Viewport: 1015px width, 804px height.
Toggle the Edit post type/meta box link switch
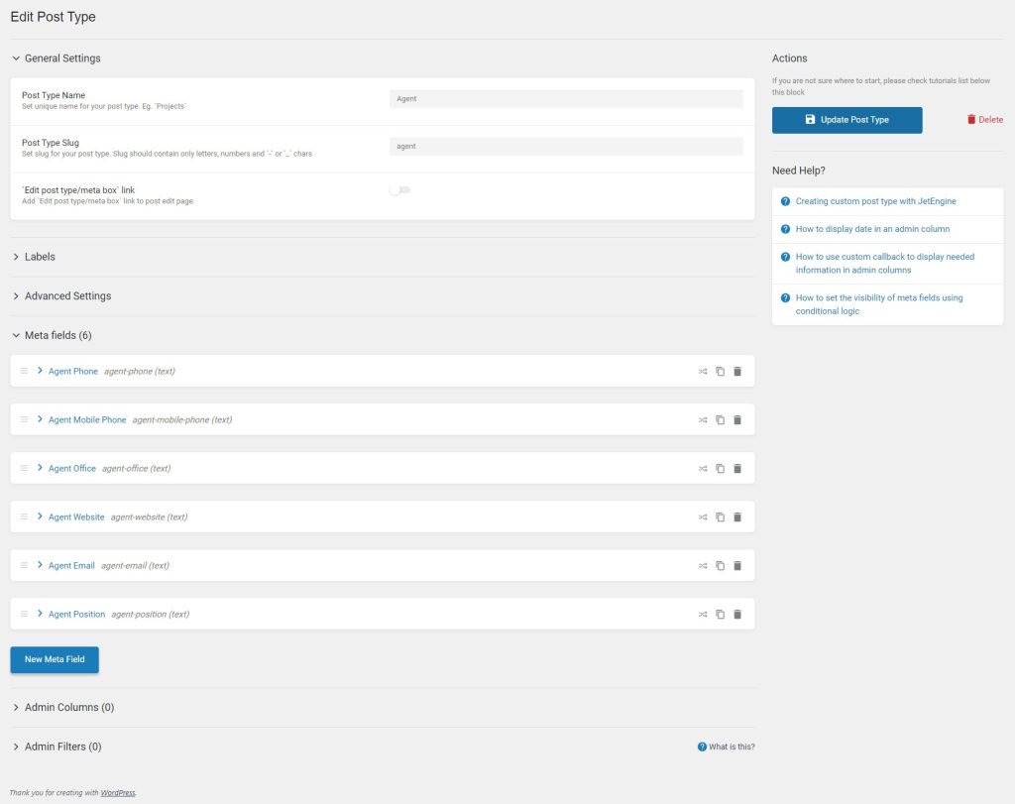pos(399,190)
